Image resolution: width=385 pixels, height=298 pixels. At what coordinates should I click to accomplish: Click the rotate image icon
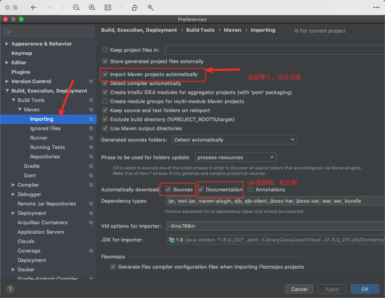(135, 7)
